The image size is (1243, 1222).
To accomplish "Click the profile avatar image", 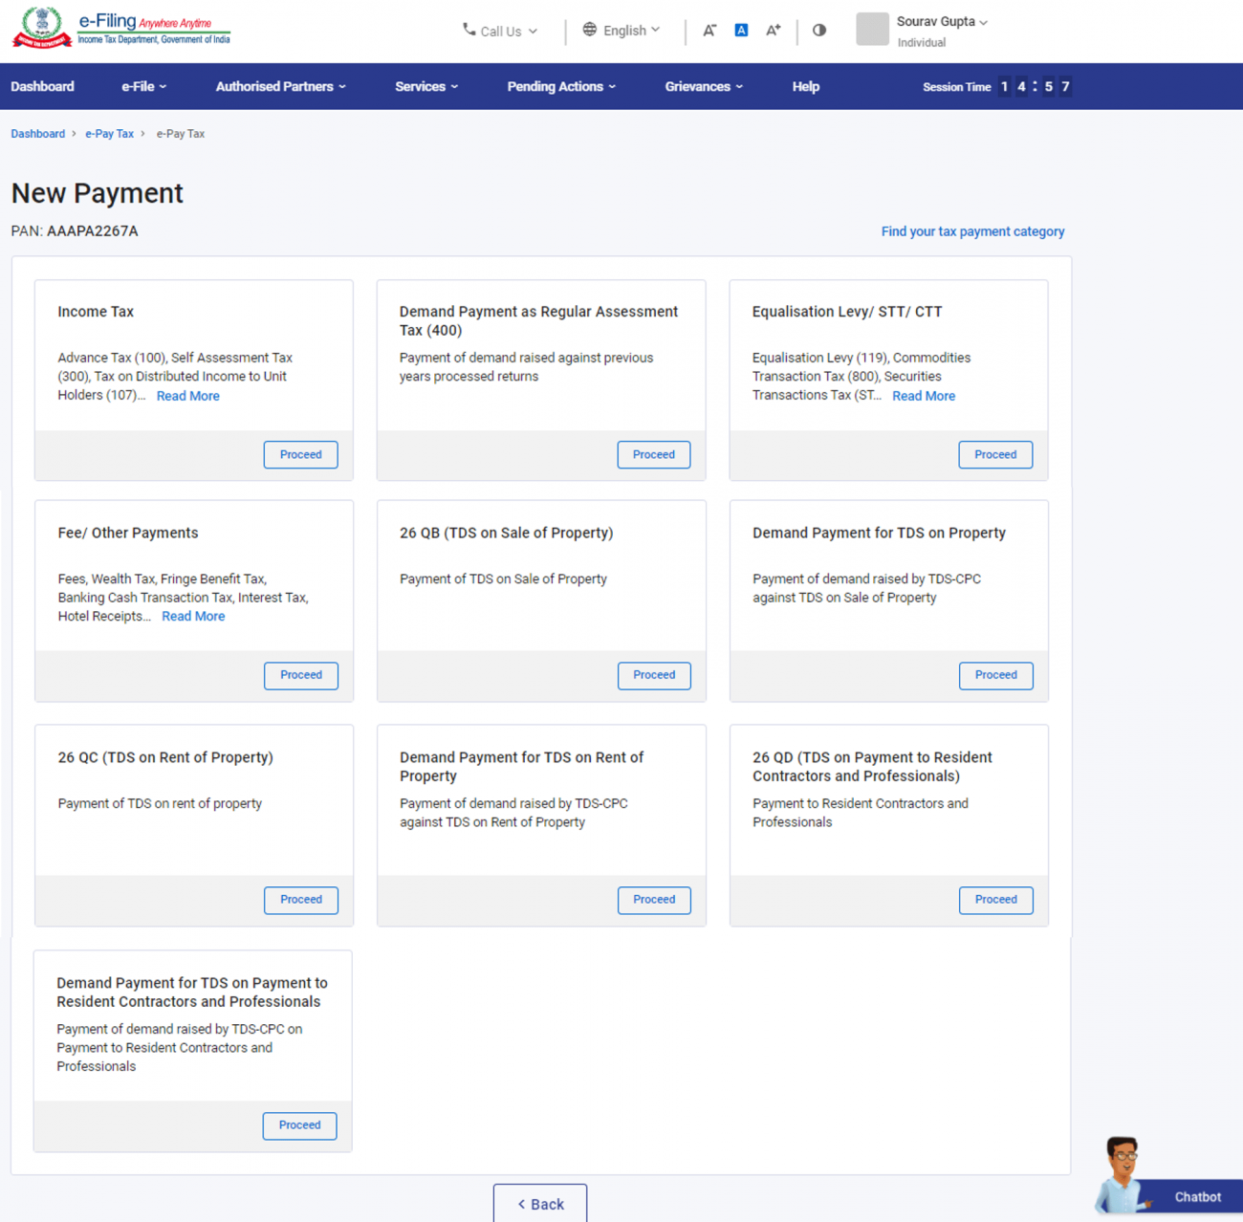I will pyautogui.click(x=872, y=30).
